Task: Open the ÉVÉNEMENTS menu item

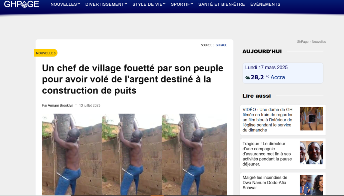Action: point(265,4)
